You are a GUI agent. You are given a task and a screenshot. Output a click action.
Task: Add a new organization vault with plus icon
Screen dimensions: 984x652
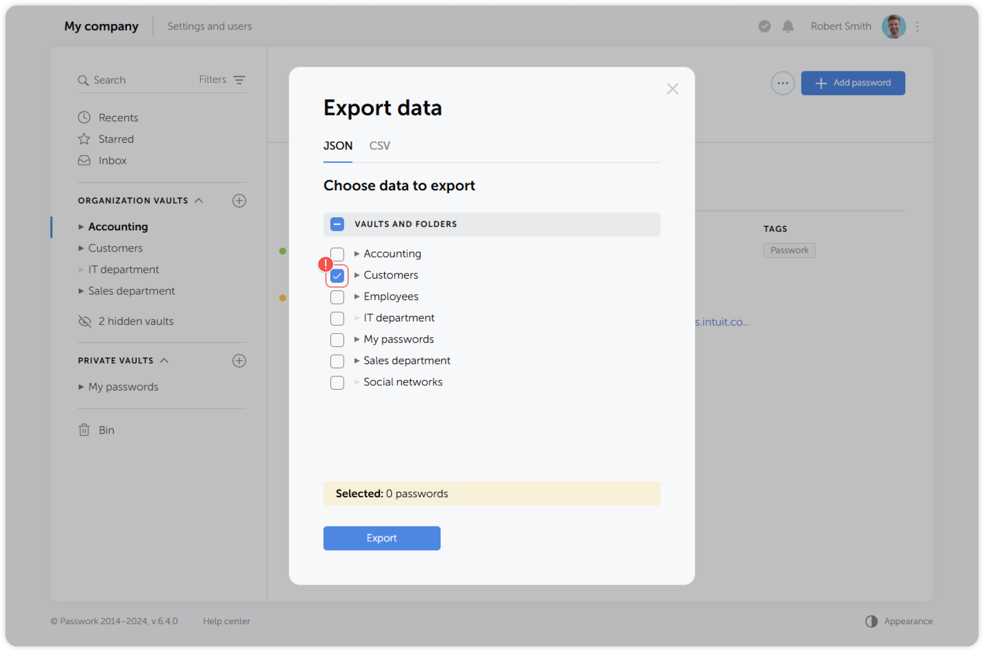pos(239,201)
